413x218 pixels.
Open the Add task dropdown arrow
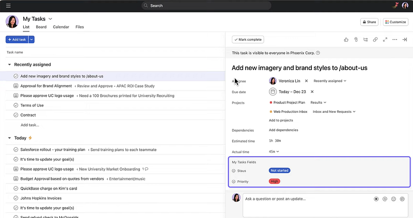[x=31, y=39]
